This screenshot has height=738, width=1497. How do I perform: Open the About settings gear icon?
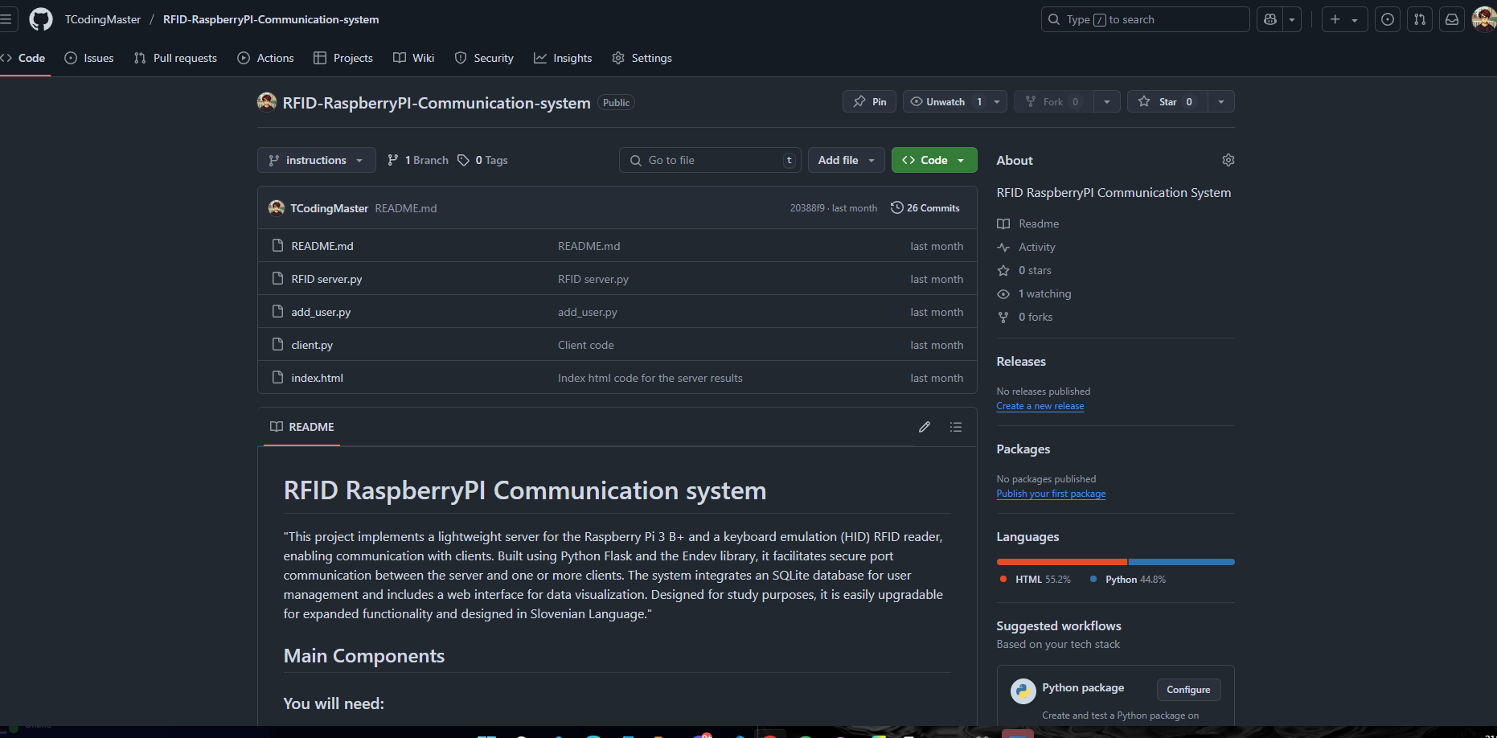pos(1228,160)
